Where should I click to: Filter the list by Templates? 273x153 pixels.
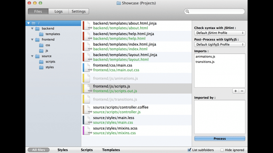click(111, 150)
